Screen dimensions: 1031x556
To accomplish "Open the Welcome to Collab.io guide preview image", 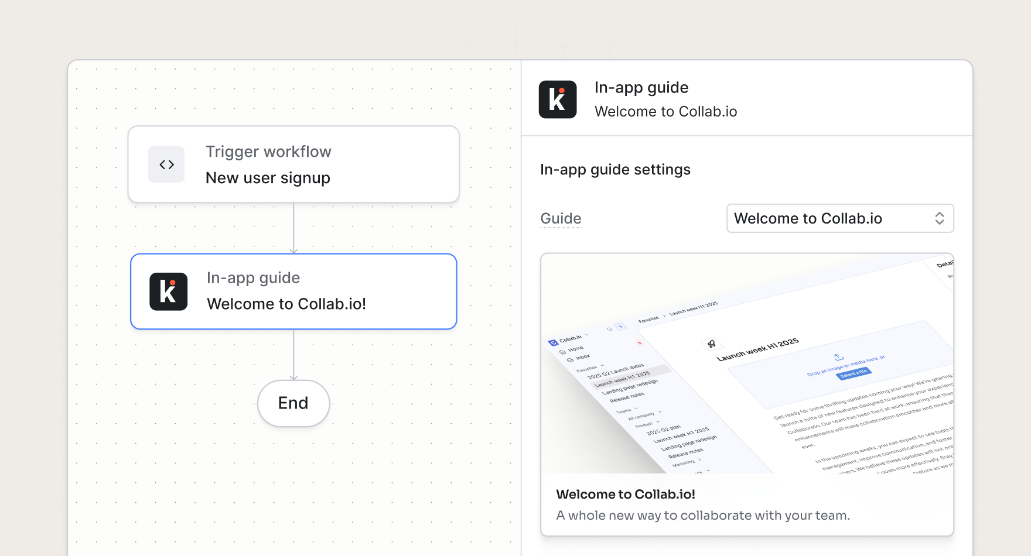I will [747, 363].
